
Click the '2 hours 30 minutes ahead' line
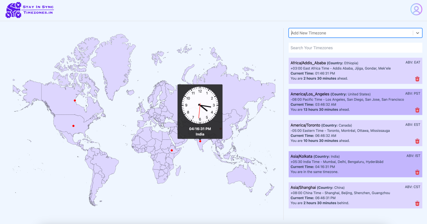point(319,78)
